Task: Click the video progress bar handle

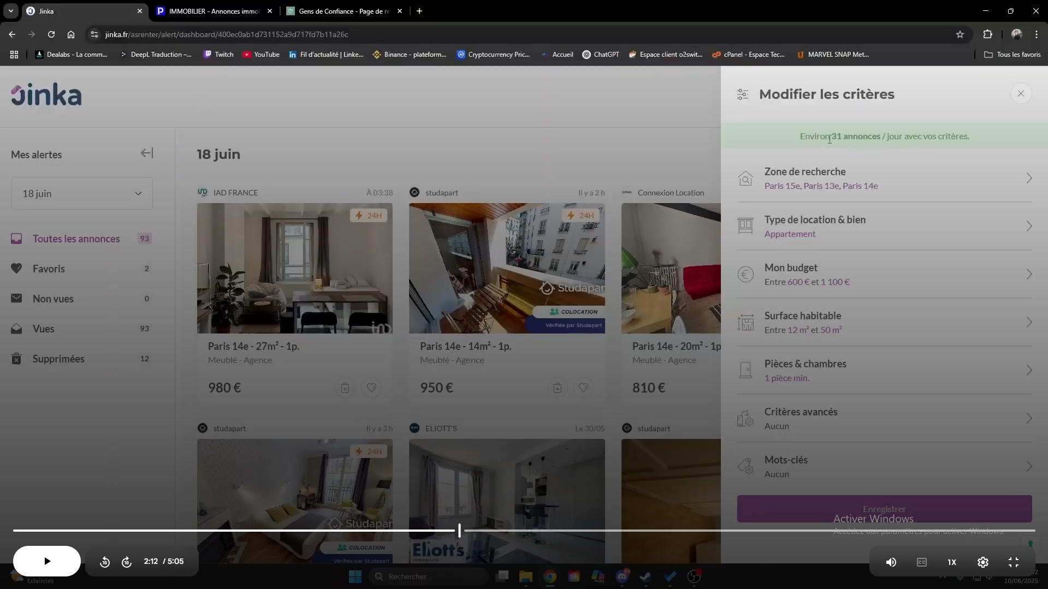Action: [x=459, y=531]
